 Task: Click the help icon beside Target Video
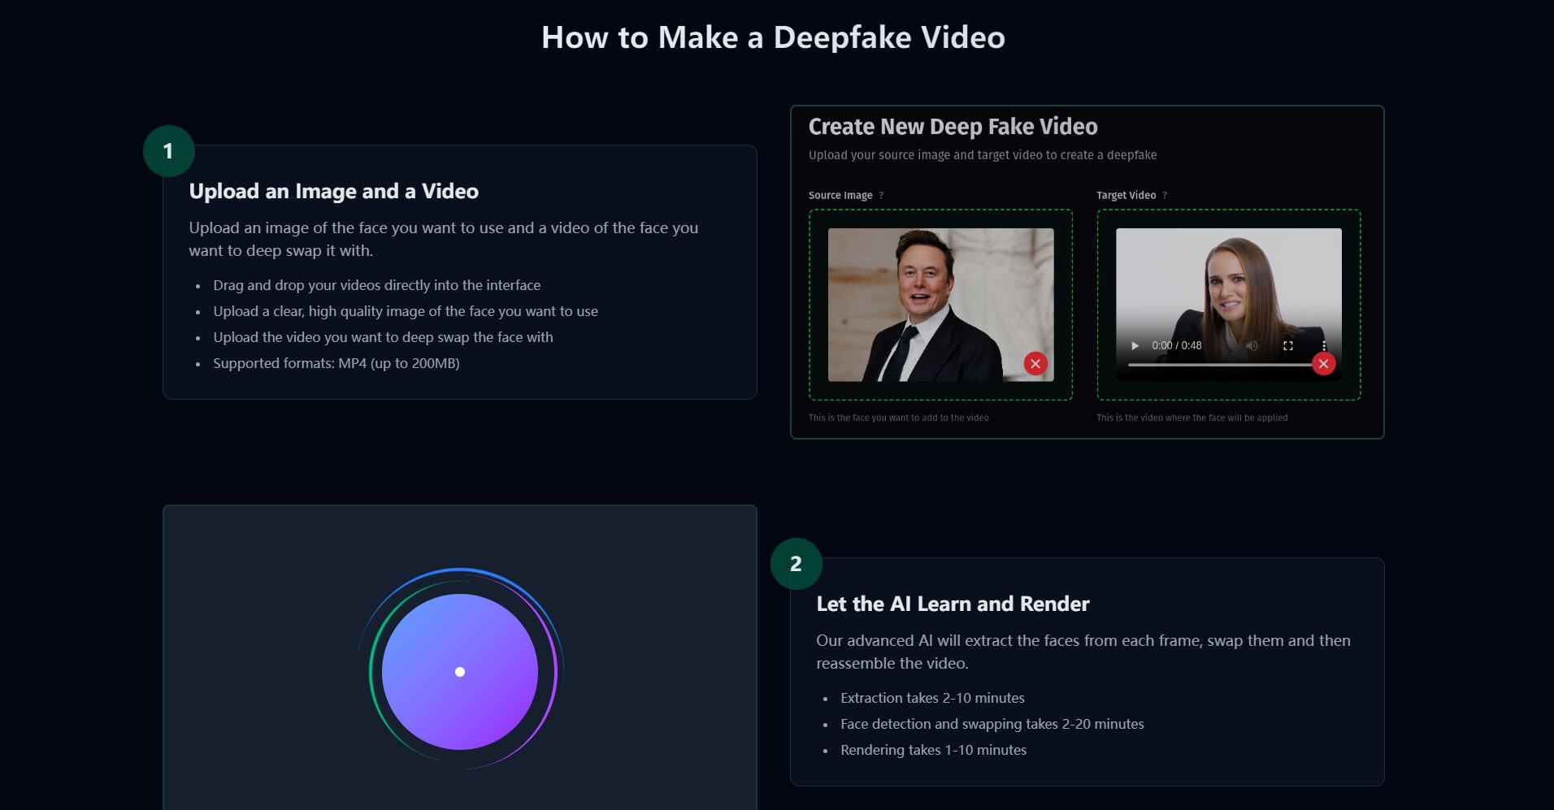[1165, 195]
